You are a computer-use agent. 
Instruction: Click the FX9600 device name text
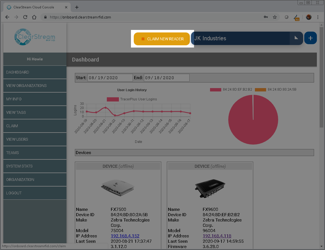[210, 209]
